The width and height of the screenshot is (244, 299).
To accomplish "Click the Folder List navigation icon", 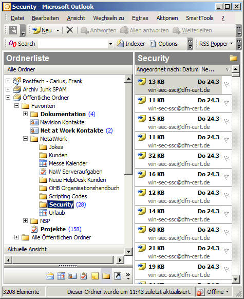I will coord(106,276).
